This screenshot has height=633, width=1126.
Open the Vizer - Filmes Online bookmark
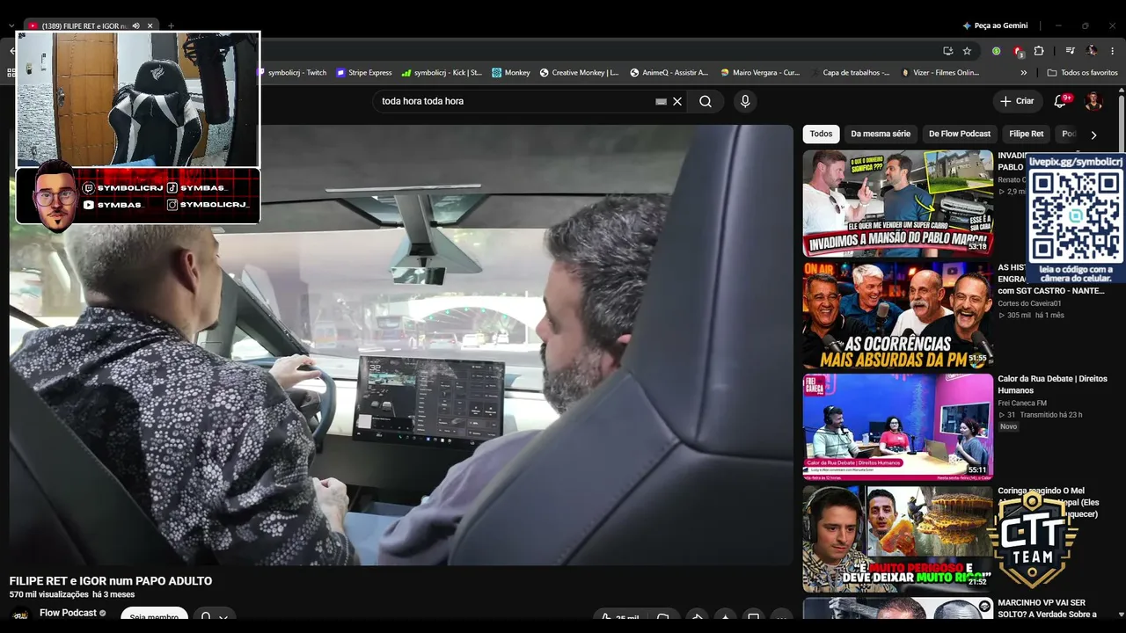click(x=940, y=73)
